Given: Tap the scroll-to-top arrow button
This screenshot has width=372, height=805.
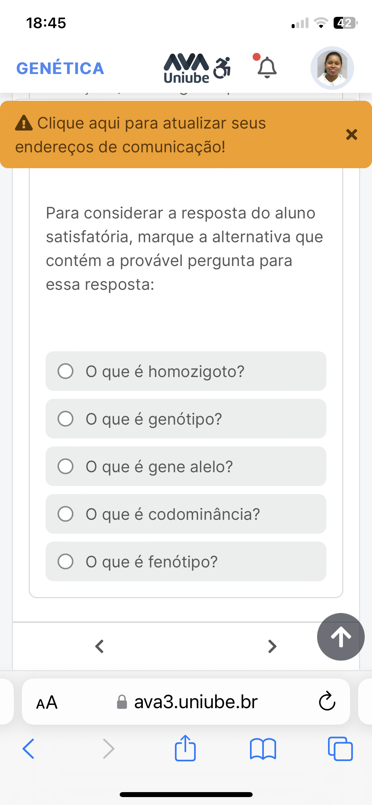Looking at the screenshot, I should point(341,636).
